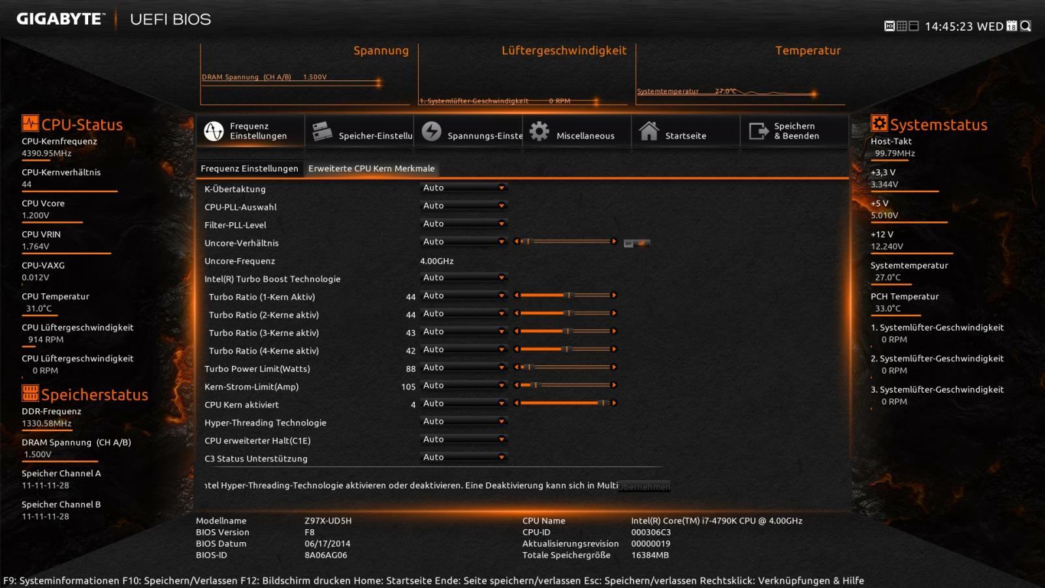Adjust the CPU Kern aktiviert slider
1045x588 pixels.
[x=565, y=403]
